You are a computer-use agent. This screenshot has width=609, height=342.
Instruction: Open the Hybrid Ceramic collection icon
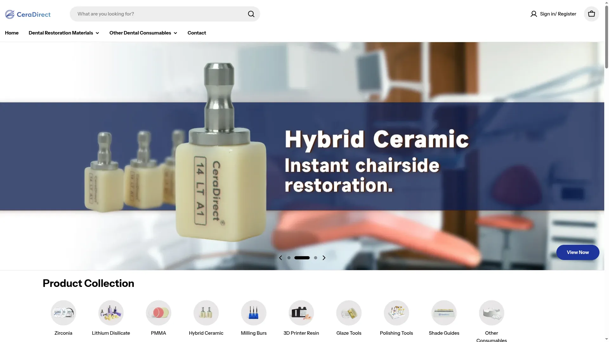coord(206,313)
